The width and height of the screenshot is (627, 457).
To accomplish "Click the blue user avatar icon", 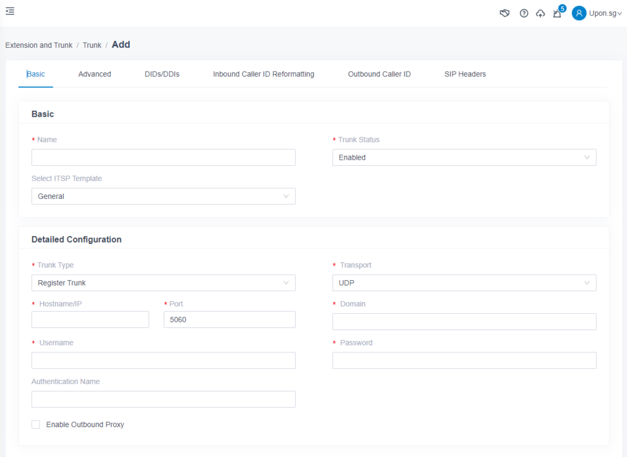I will [578, 13].
